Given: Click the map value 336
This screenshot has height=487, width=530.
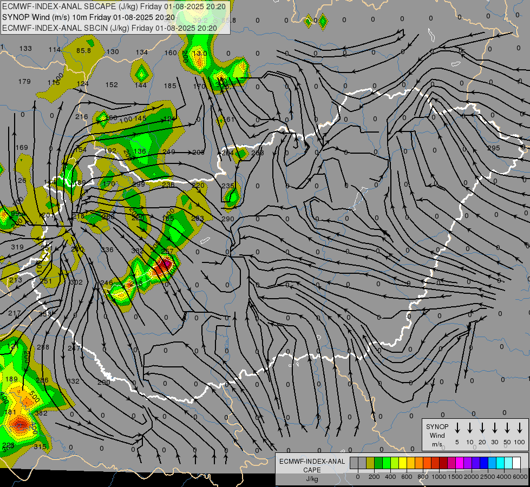Looking at the screenshot, I should click(x=107, y=250).
